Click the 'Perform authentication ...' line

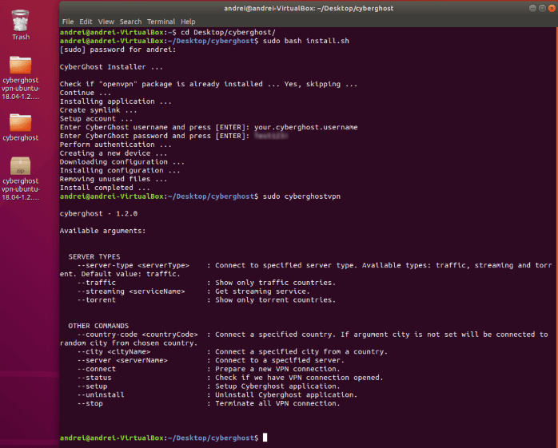point(116,145)
